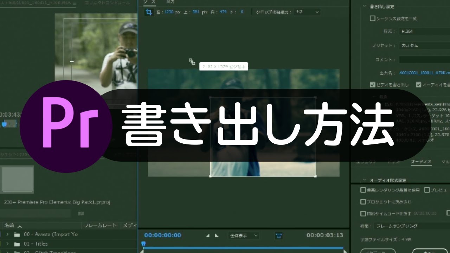Click the project panel search field
This screenshot has height=253, width=450.
click(36, 213)
